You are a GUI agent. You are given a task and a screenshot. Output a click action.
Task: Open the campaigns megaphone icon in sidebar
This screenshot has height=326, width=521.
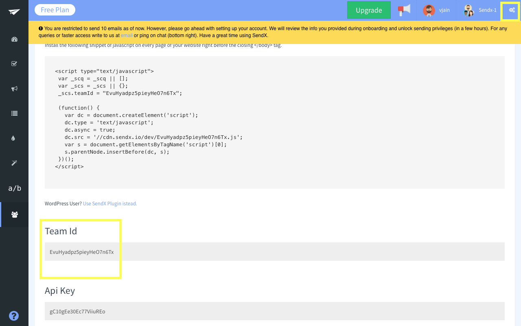14,89
